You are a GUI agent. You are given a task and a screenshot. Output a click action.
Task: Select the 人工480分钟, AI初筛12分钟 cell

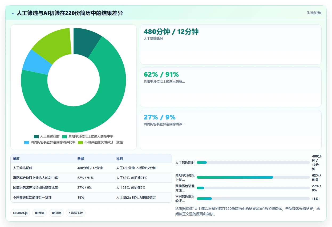(143, 168)
